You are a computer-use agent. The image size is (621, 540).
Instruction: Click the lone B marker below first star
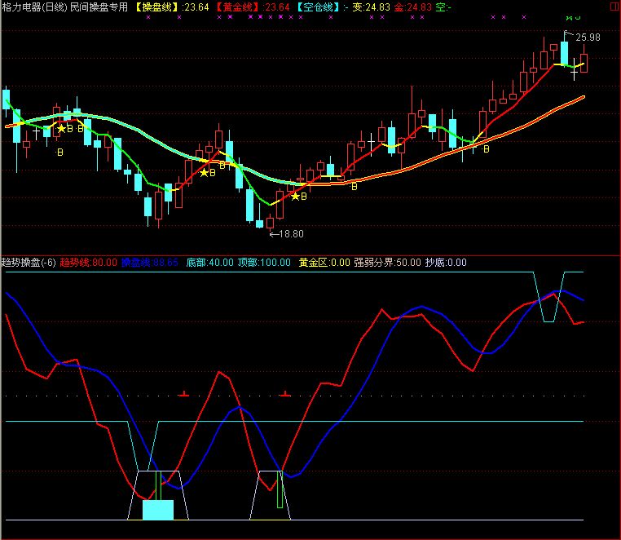point(59,153)
